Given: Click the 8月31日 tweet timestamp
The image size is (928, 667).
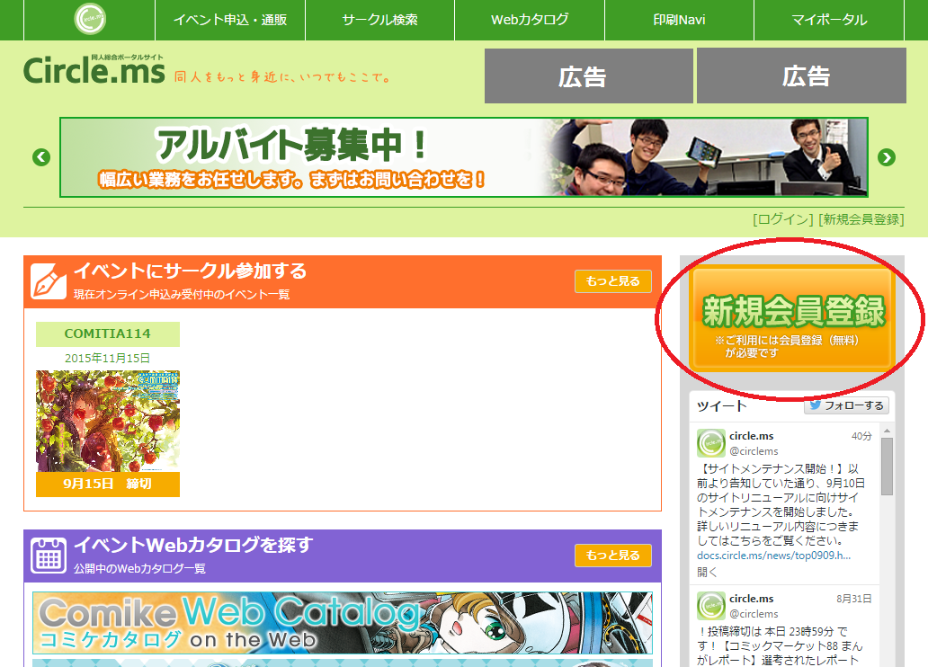Looking at the screenshot, I should click(x=853, y=599).
